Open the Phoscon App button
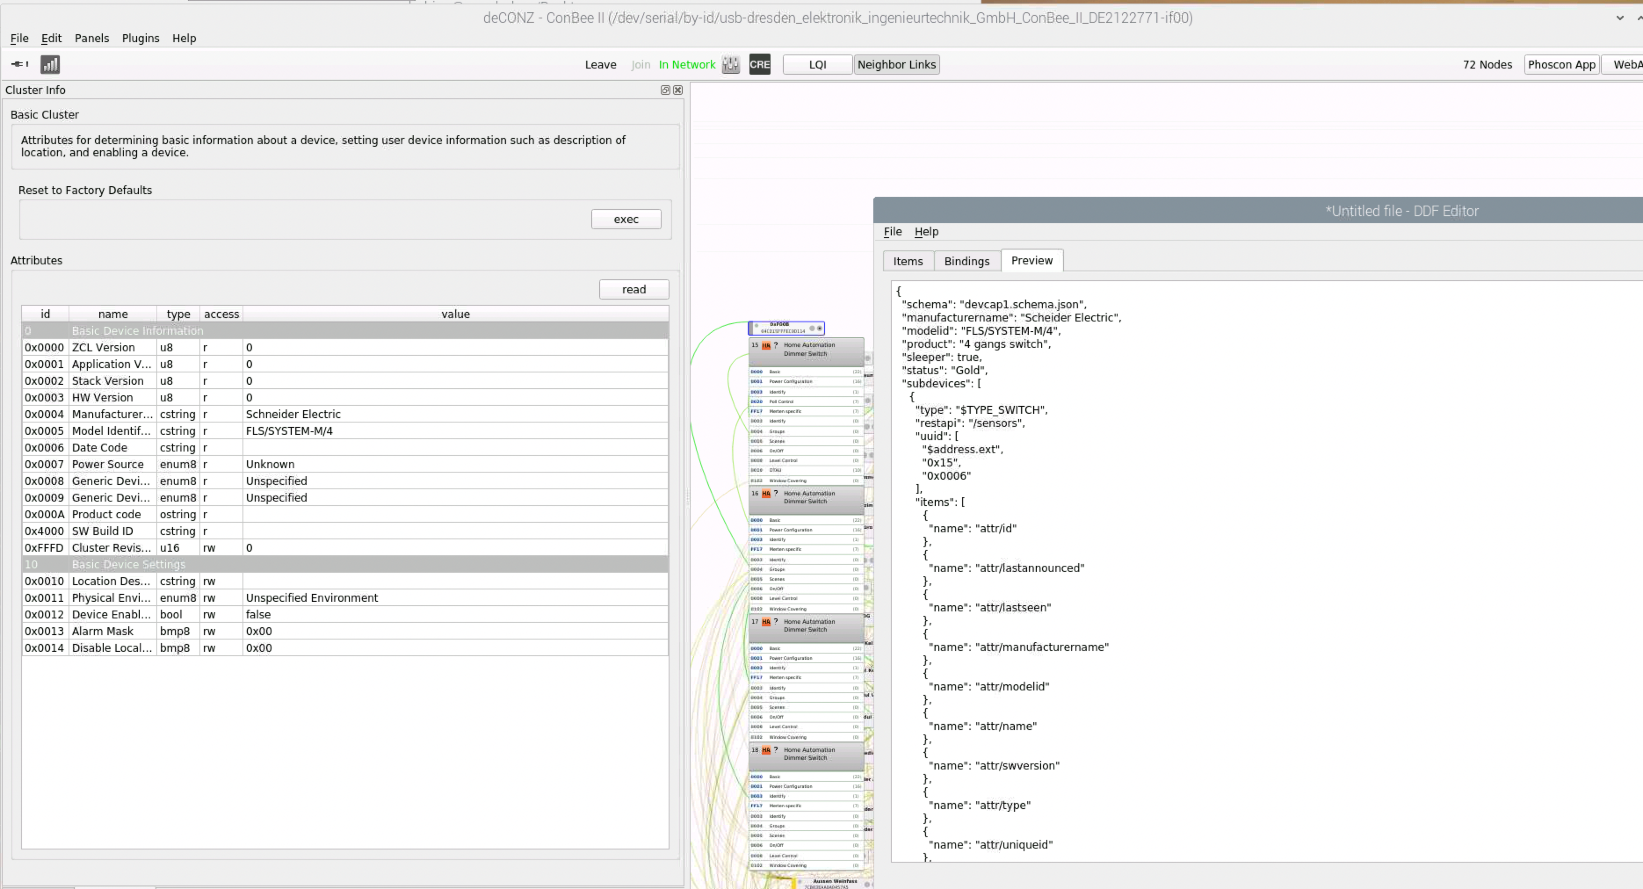This screenshot has width=1643, height=889. point(1561,65)
